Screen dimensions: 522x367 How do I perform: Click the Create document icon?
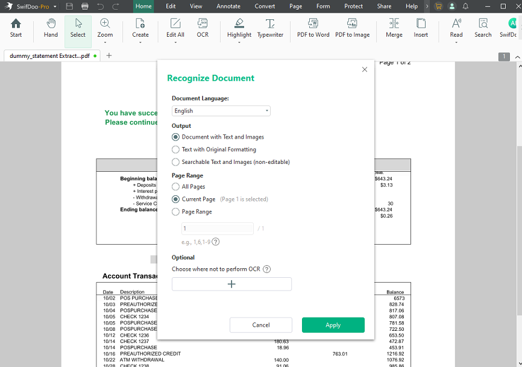tap(140, 28)
